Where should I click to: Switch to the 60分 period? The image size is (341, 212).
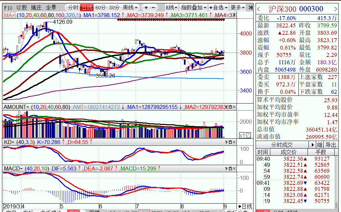point(100,8)
